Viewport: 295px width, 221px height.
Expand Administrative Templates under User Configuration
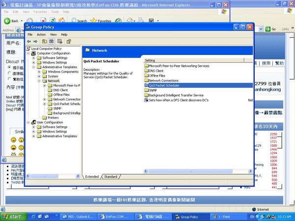coord(33,136)
